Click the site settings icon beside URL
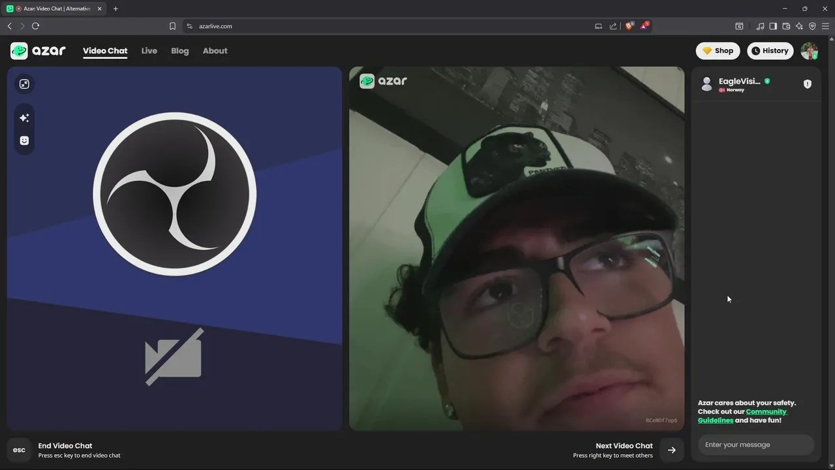Image resolution: width=835 pixels, height=470 pixels. tap(190, 26)
